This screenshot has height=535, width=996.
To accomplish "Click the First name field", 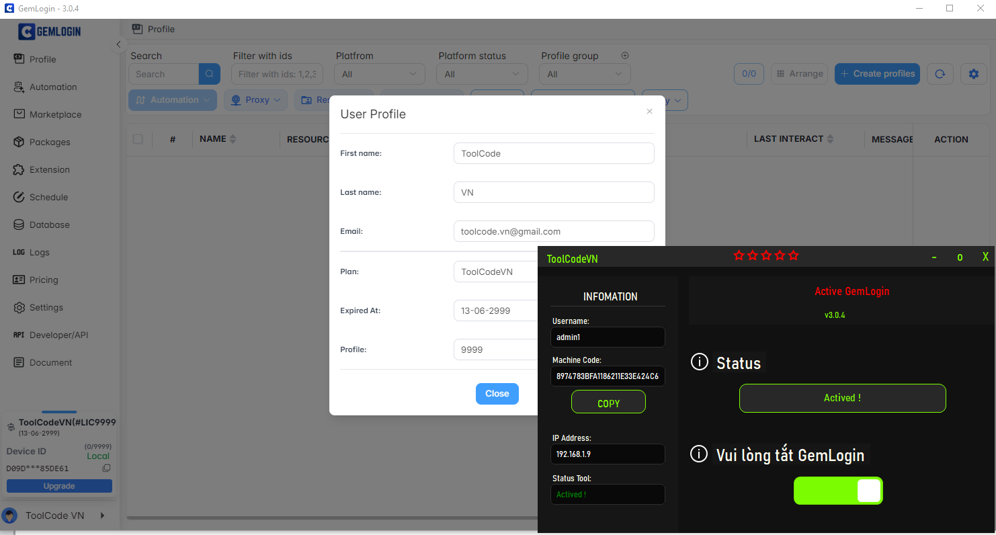I will [554, 153].
